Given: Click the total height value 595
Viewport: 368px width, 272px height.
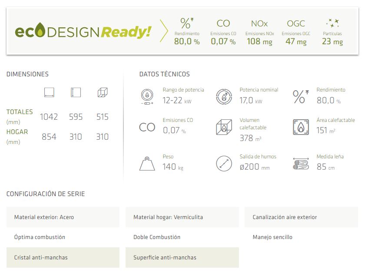Looking at the screenshot, I should pyautogui.click(x=76, y=117).
